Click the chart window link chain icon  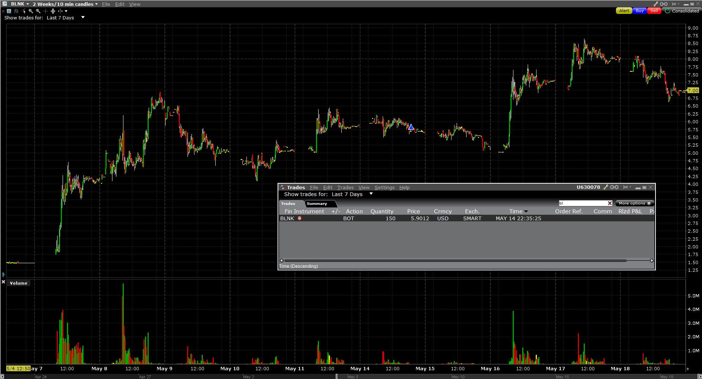click(x=664, y=4)
